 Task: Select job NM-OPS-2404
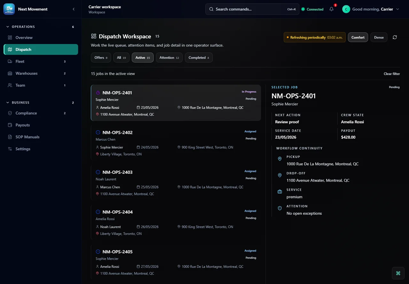coord(176,222)
